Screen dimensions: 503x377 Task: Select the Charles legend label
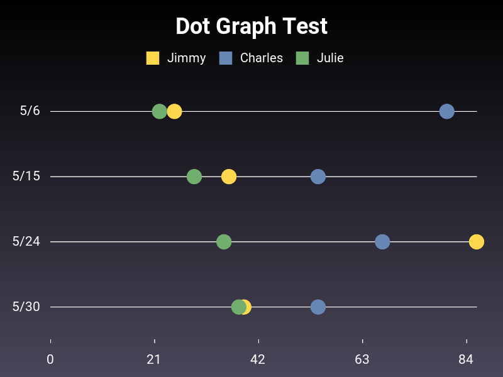[262, 58]
